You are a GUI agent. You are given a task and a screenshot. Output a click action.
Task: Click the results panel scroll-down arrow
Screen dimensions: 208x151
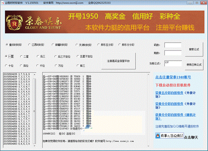point(148,146)
